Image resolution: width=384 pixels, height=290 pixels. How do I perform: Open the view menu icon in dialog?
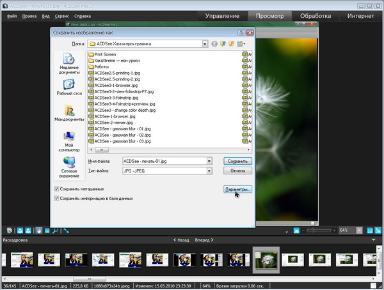pyautogui.click(x=241, y=44)
